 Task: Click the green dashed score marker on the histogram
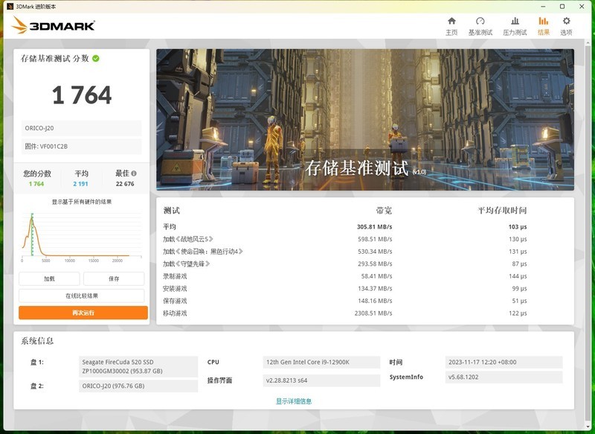pyautogui.click(x=33, y=234)
